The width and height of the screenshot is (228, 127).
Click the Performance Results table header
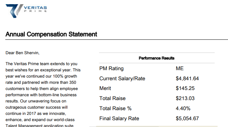(156, 58)
